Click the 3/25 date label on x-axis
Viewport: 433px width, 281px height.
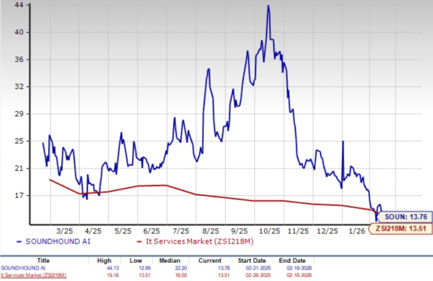tap(65, 231)
